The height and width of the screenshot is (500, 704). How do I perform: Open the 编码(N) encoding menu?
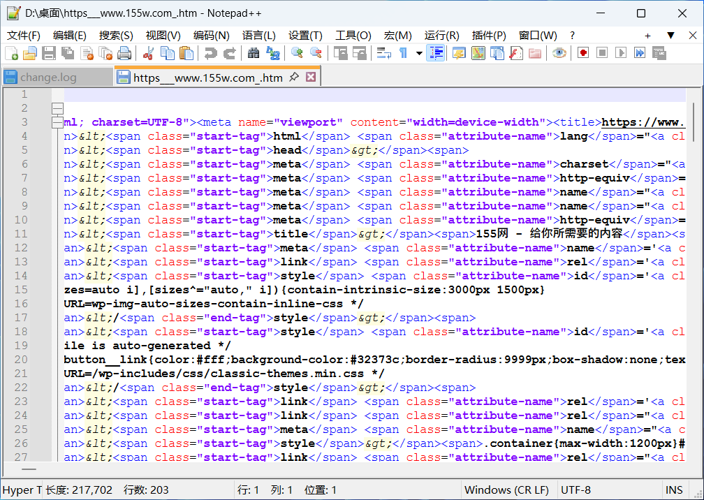click(x=211, y=36)
